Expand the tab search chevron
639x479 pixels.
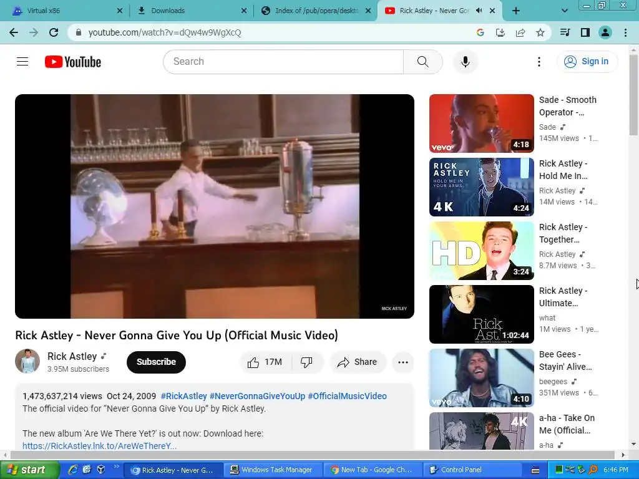[x=564, y=11]
